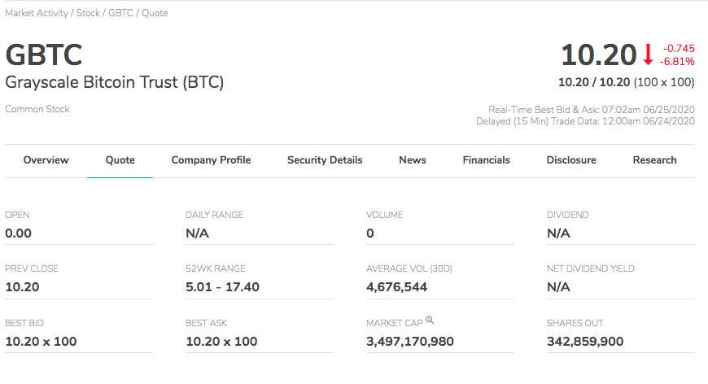The width and height of the screenshot is (708, 384).
Task: Click the DAILY RANGE label
Action: point(214,215)
